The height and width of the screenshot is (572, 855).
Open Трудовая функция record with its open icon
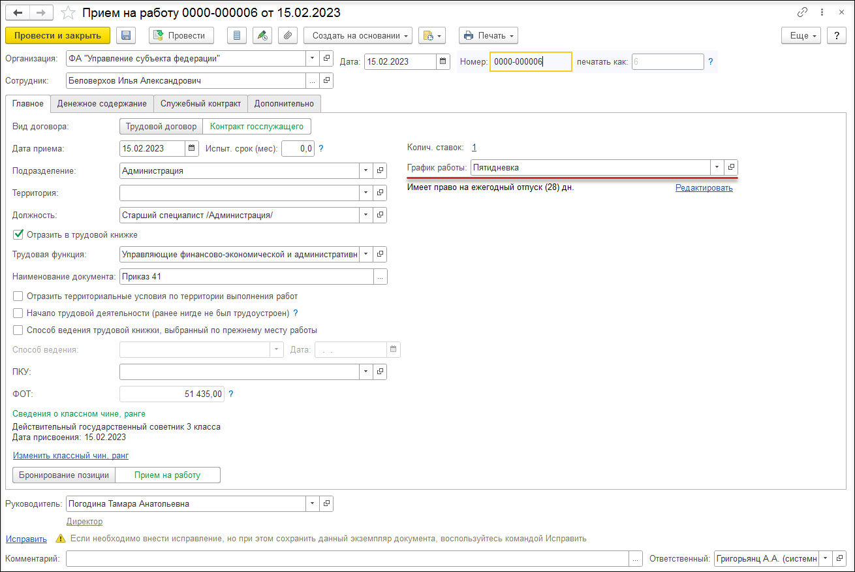tap(380, 254)
